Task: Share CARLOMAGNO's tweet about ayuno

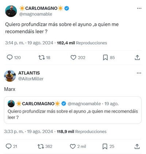Action: click(137, 57)
